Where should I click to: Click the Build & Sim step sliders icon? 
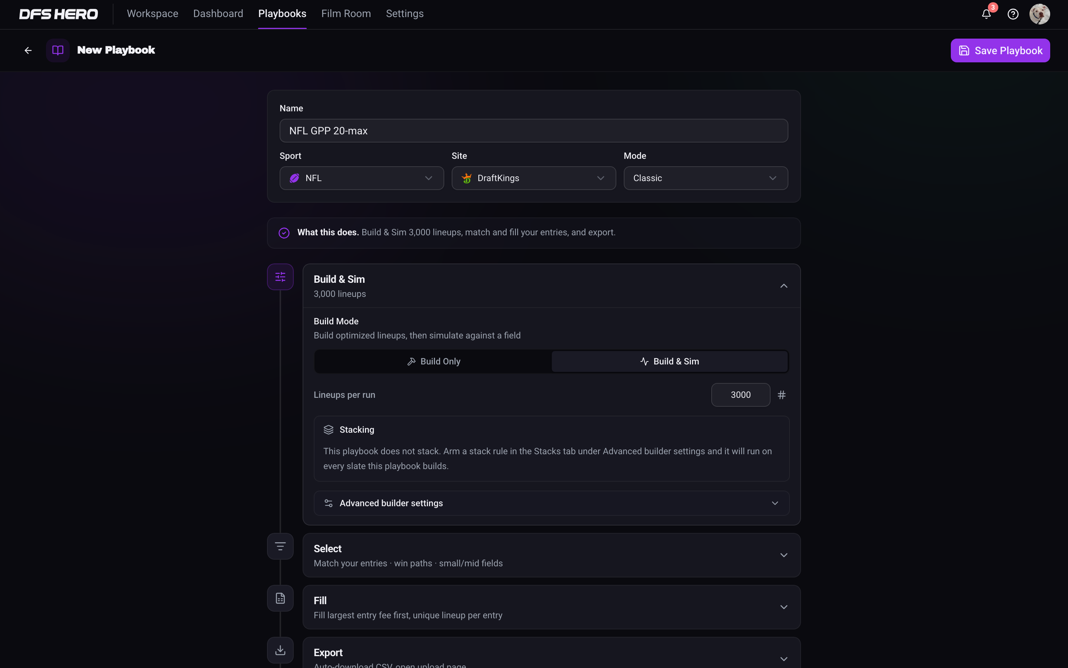280,277
